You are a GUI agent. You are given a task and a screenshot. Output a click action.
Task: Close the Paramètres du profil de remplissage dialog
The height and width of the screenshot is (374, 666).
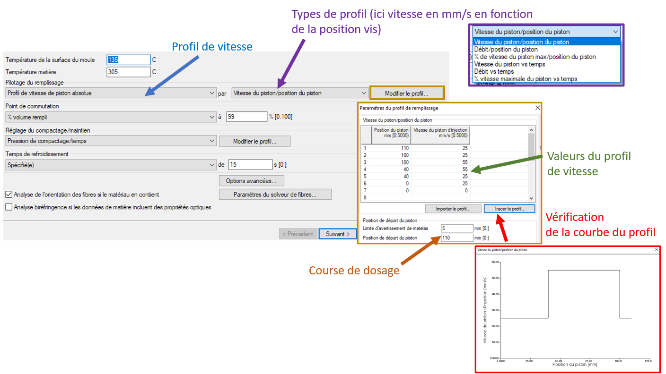click(537, 108)
